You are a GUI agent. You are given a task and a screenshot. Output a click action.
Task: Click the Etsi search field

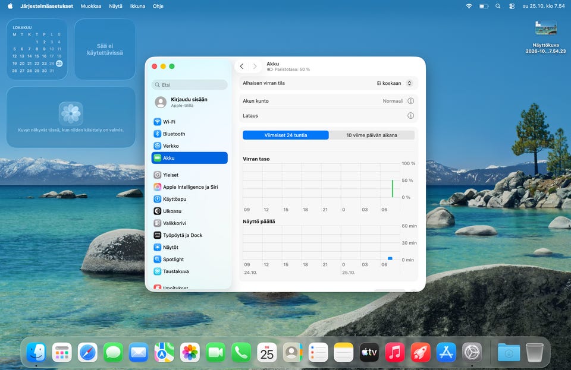coord(189,85)
